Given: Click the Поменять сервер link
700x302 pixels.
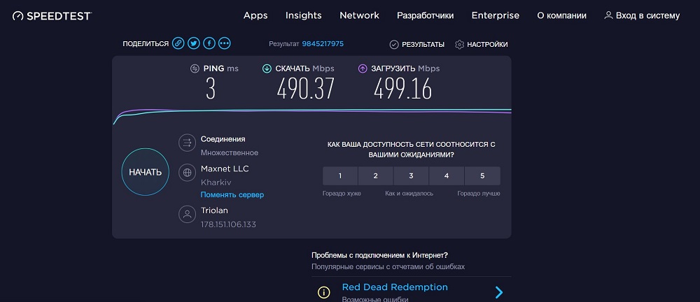Looking at the screenshot, I should (232, 194).
